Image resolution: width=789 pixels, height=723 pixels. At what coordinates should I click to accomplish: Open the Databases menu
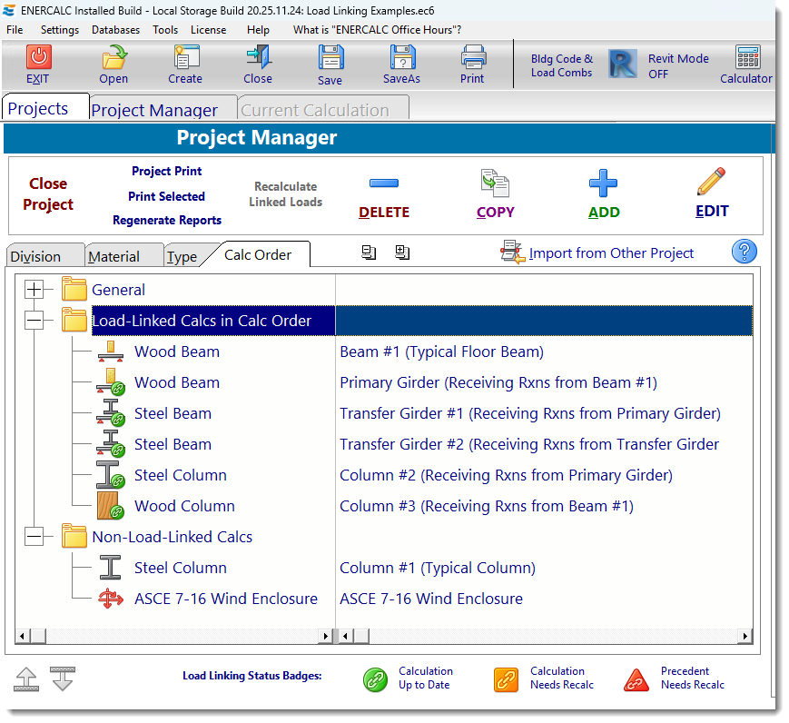tap(115, 30)
